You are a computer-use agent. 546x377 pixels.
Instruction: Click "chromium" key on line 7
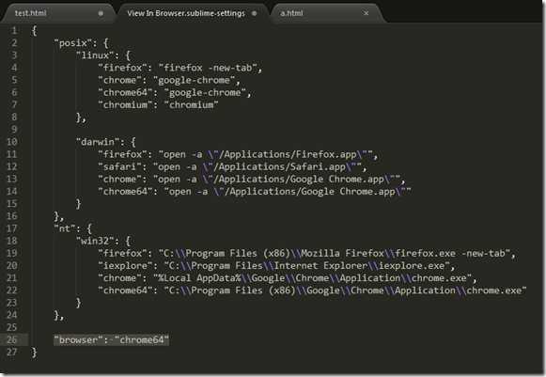pos(125,105)
